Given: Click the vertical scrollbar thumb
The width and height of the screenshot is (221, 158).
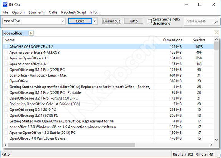Looking at the screenshot, I should (x=216, y=46).
